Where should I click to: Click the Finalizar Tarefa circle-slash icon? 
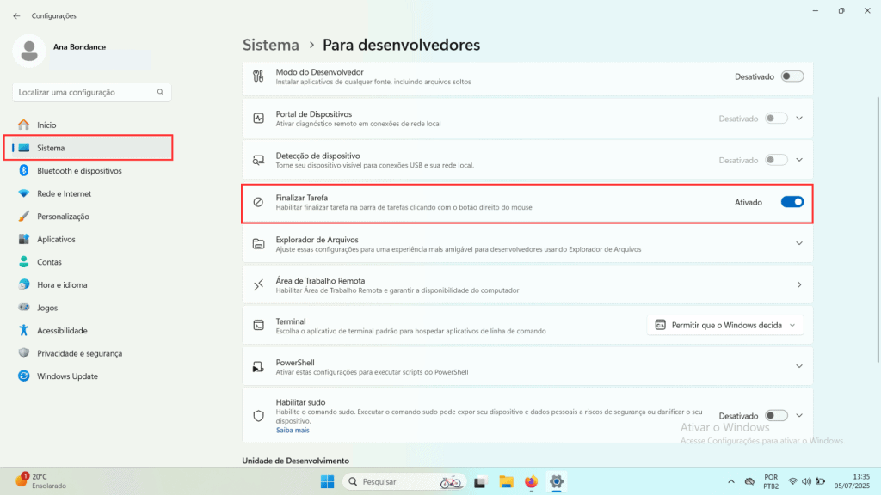click(258, 202)
